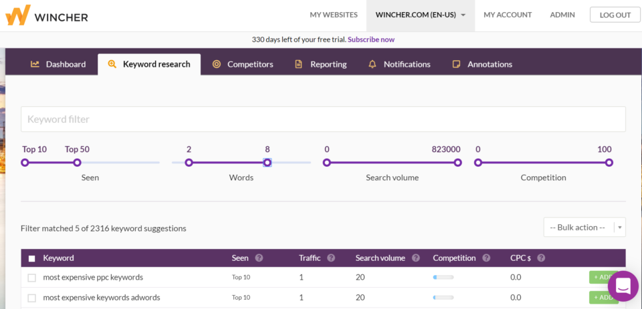Image resolution: width=642 pixels, height=309 pixels.
Task: Click competition bar for 'most expensive ppc keywords'
Action: click(x=443, y=277)
